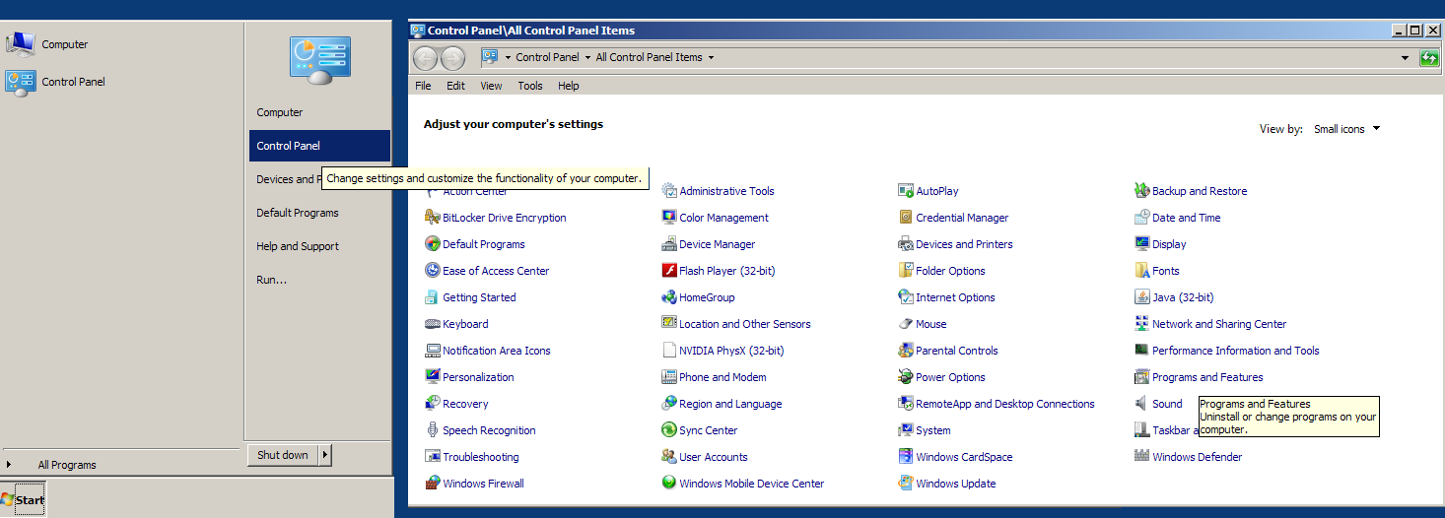Open the Help menu
This screenshot has width=1445, height=518.
point(569,86)
